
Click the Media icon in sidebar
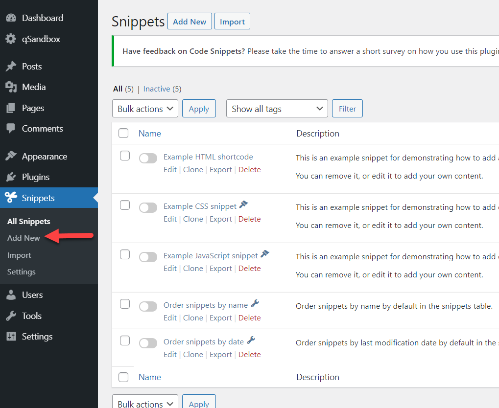click(11, 87)
